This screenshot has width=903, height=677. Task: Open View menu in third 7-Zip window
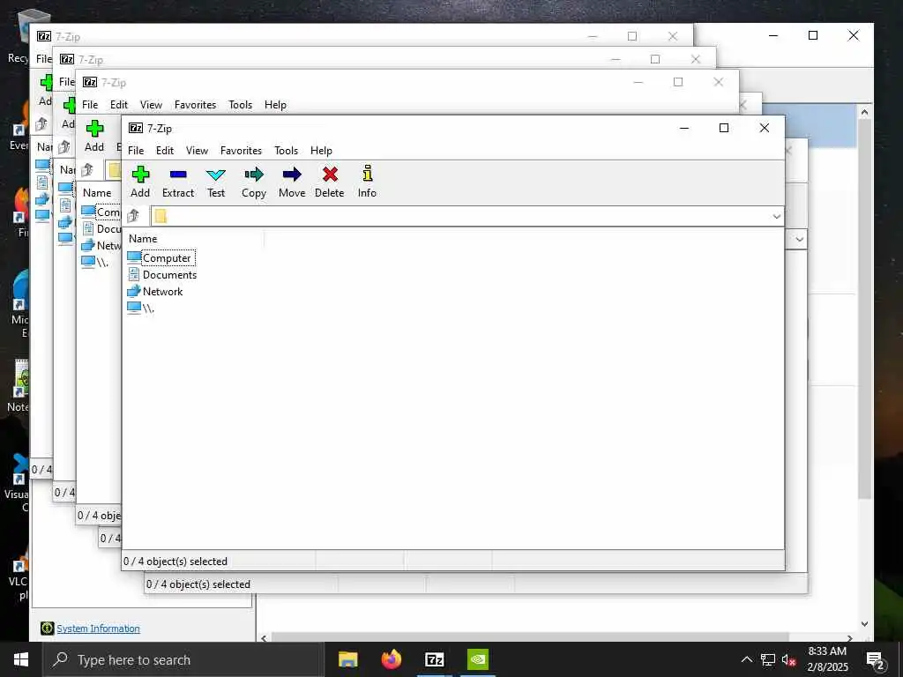point(151,105)
